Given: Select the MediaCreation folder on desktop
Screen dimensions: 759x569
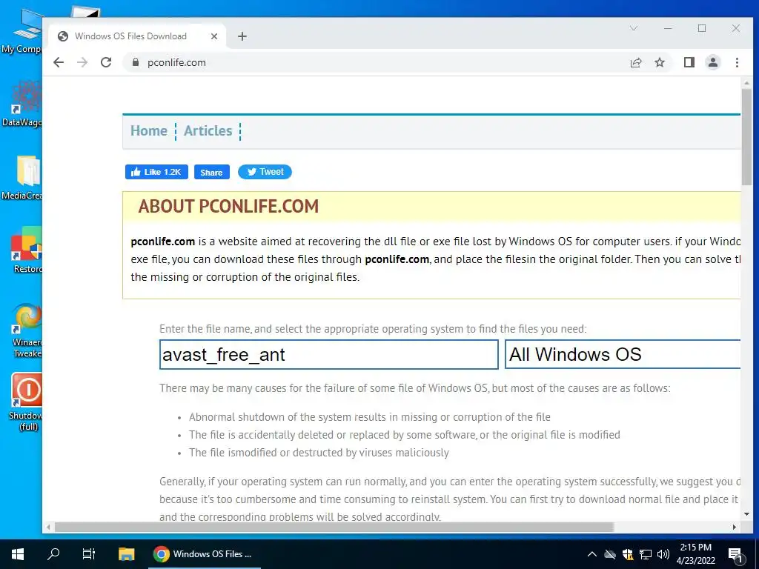Looking at the screenshot, I should click(21, 178).
